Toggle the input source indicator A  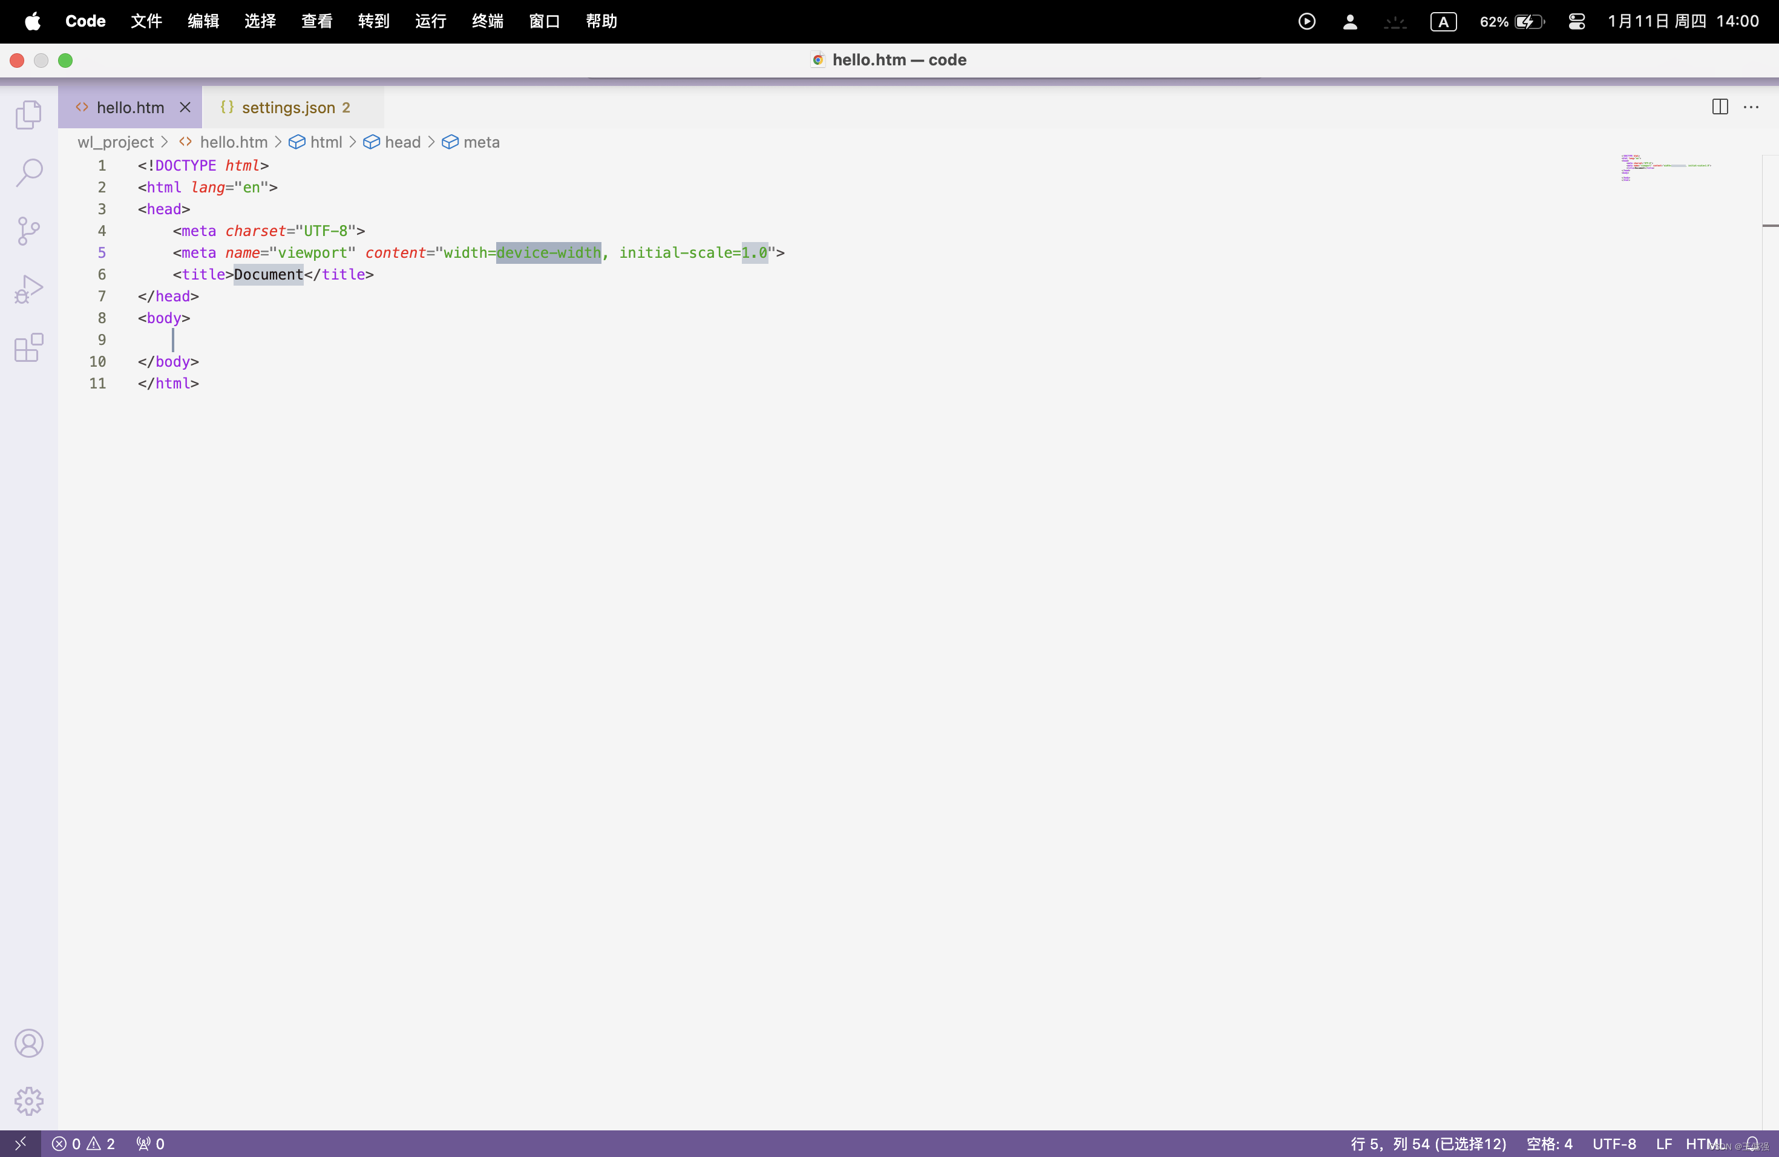click(1443, 22)
